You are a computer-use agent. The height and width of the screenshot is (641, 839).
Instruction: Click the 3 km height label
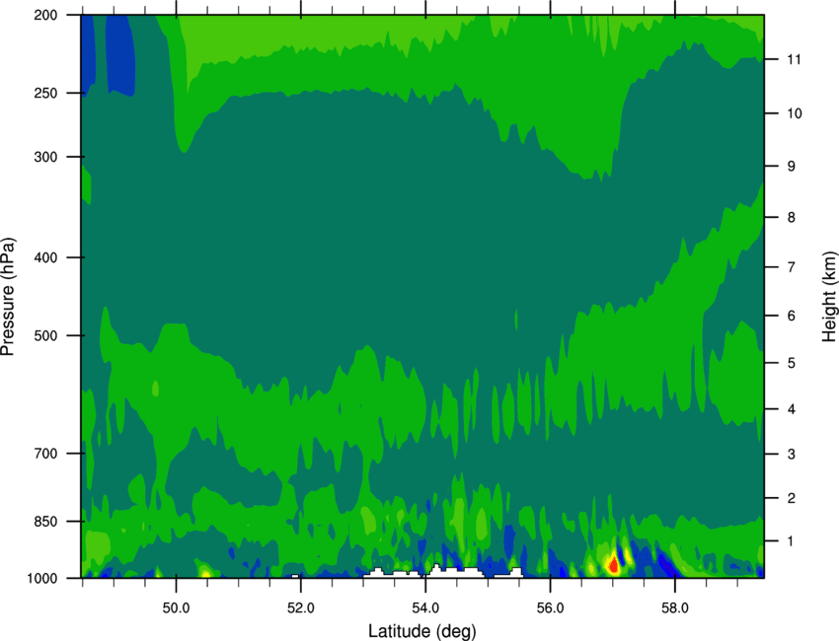pos(791,454)
